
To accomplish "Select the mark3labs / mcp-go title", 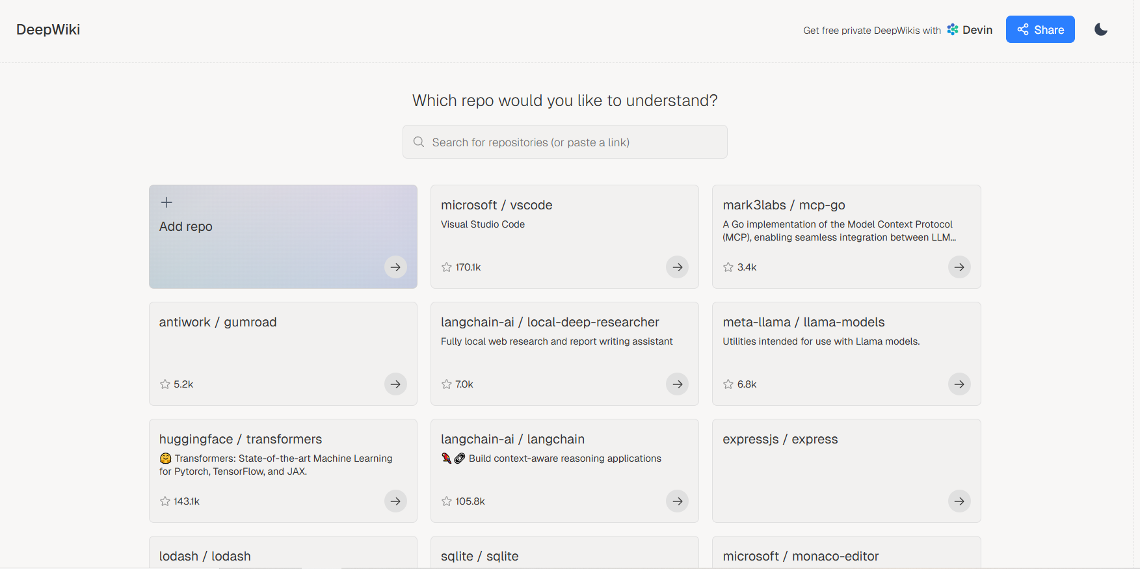I will point(784,205).
